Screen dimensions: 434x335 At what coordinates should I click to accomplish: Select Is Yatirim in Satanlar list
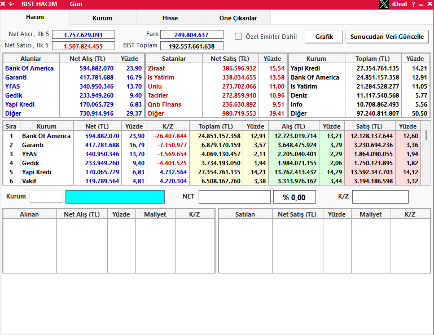tap(161, 77)
